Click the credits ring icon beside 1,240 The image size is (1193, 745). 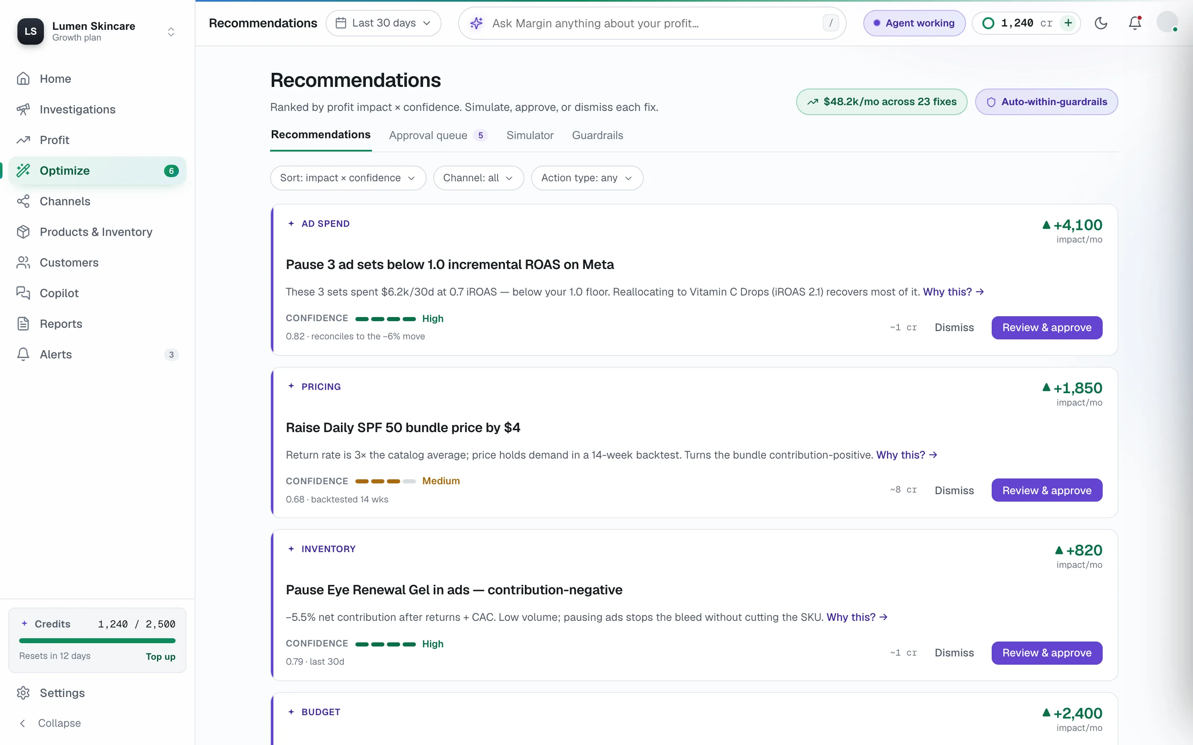(988, 23)
